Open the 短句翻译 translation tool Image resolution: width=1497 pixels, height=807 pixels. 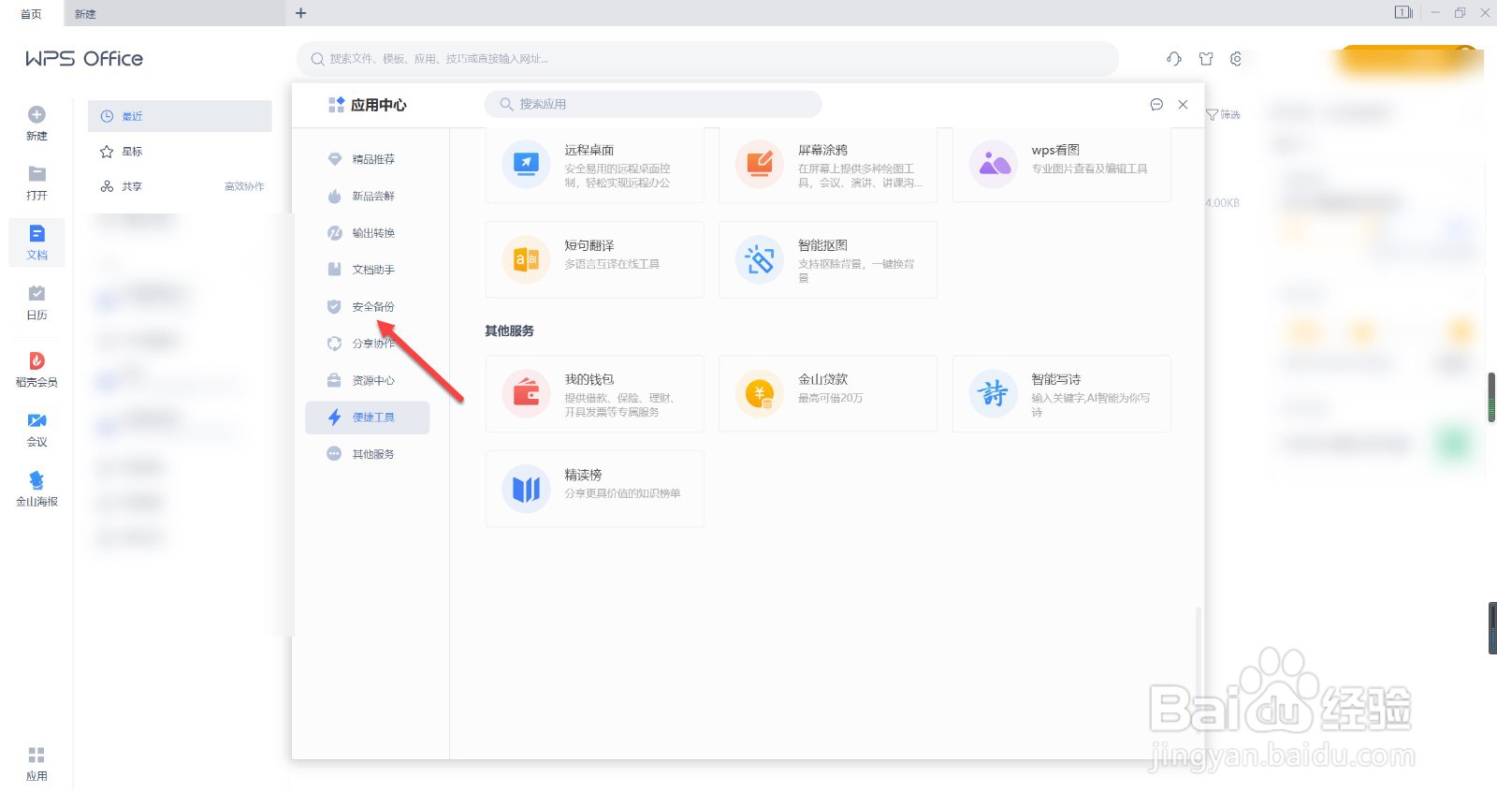(594, 259)
